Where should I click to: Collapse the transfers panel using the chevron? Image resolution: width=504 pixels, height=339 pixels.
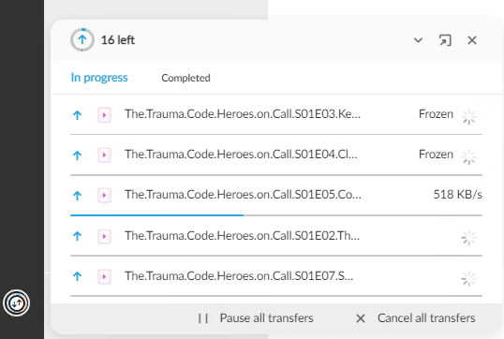[x=418, y=40]
